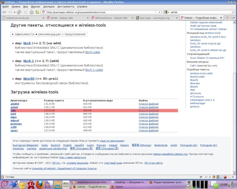The image size is (237, 189).
Task: Open the small dropdown arrow in status bar
Action: pyautogui.click(x=210, y=177)
